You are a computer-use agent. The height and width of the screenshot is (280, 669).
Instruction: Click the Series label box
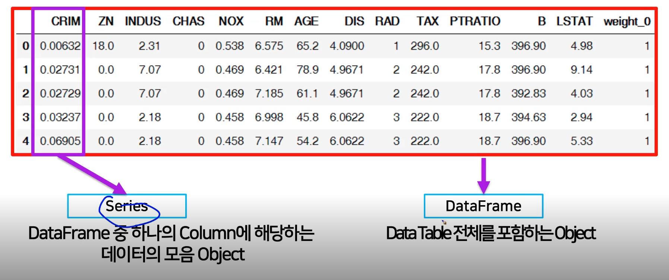(x=127, y=206)
